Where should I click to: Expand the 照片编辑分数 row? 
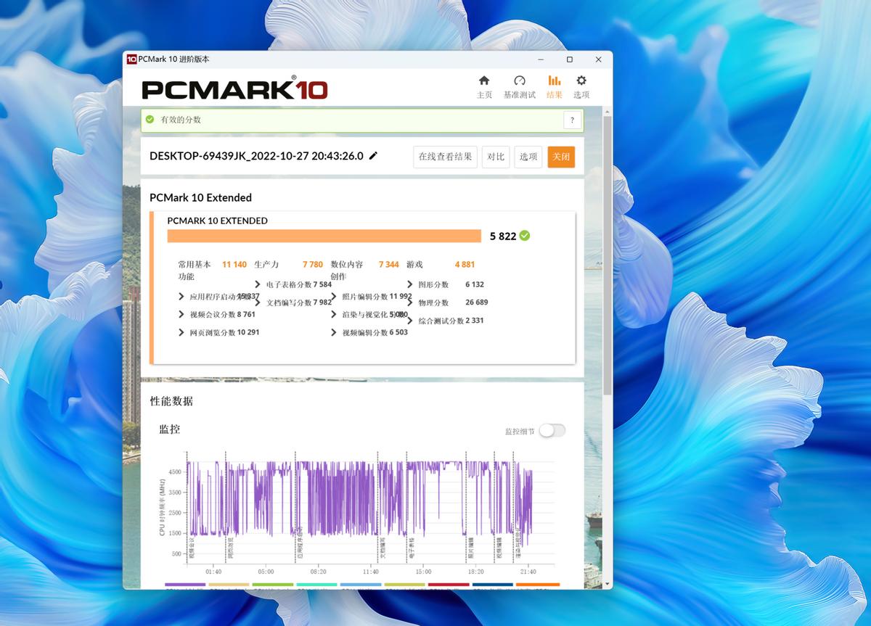click(334, 296)
